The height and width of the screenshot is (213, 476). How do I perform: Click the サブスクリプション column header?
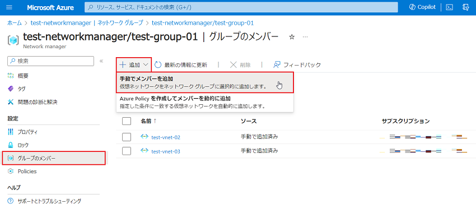point(405,121)
